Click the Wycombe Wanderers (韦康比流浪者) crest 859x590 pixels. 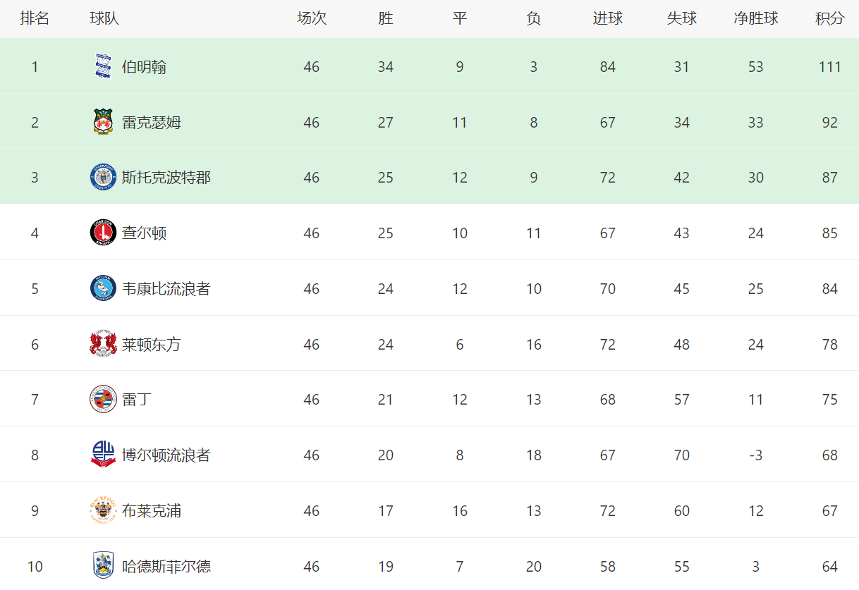tap(103, 288)
